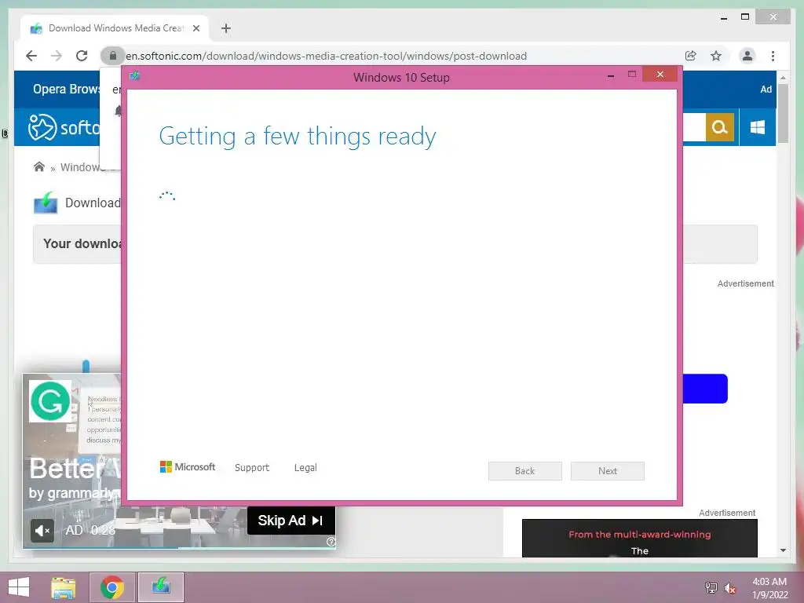Open Legal link in Setup window

click(305, 468)
